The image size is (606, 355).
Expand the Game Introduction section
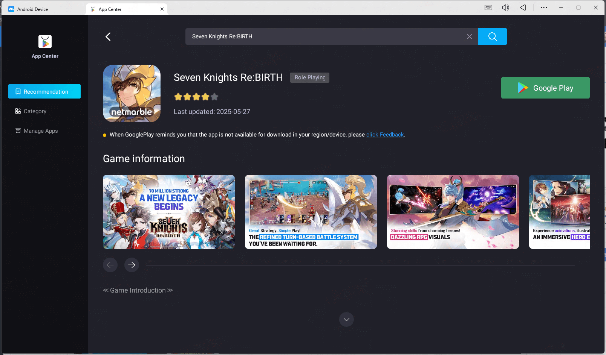coord(138,290)
